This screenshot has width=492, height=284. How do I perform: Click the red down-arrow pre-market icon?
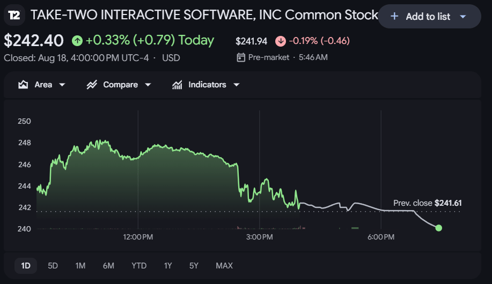coord(281,41)
